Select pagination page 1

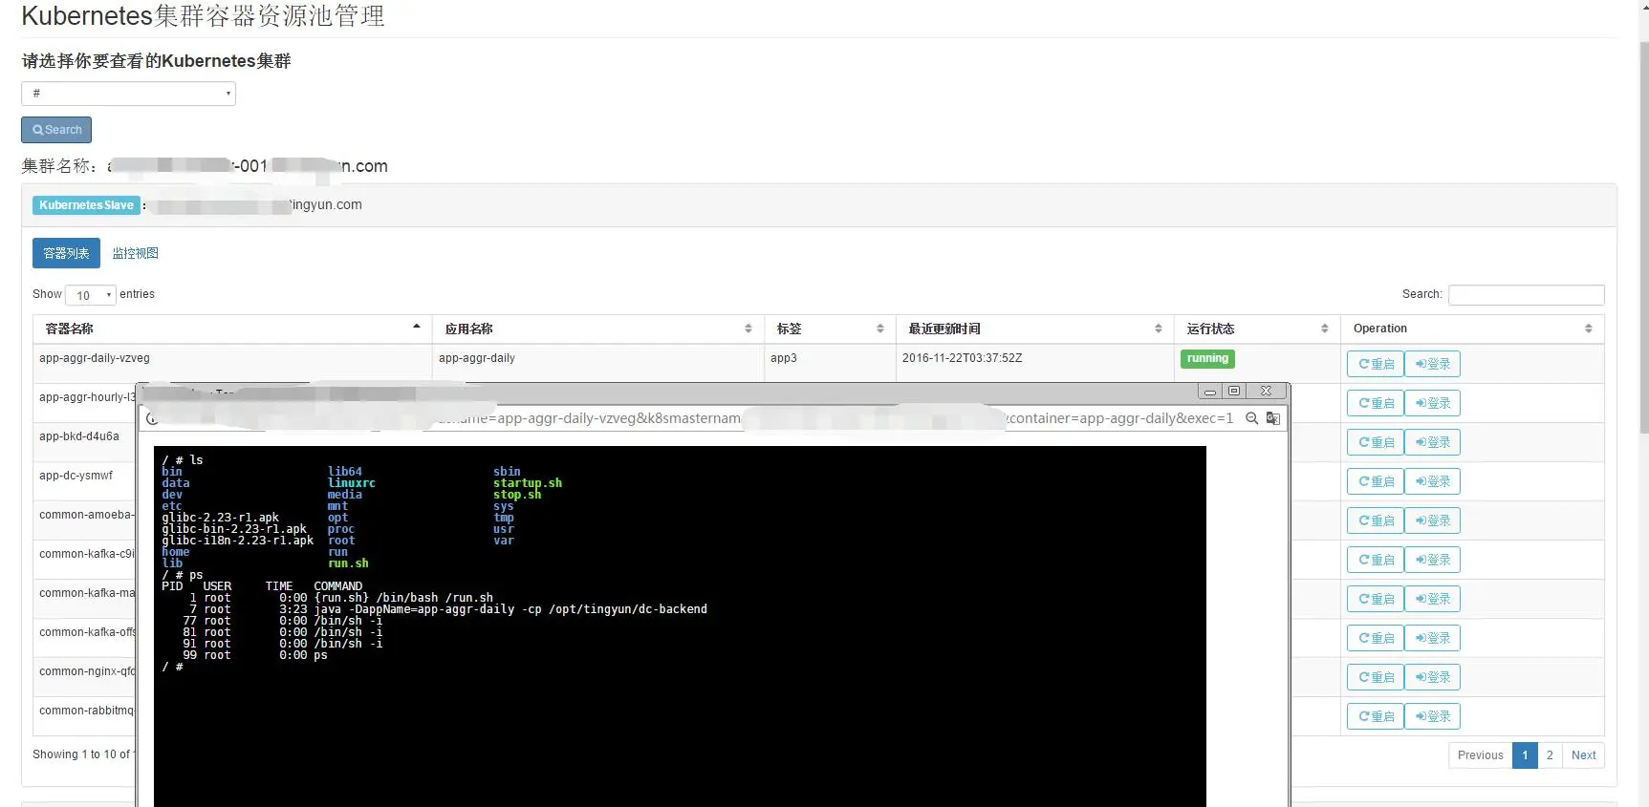pyautogui.click(x=1525, y=755)
